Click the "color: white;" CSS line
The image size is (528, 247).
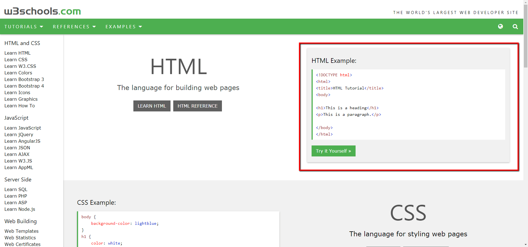(107, 243)
